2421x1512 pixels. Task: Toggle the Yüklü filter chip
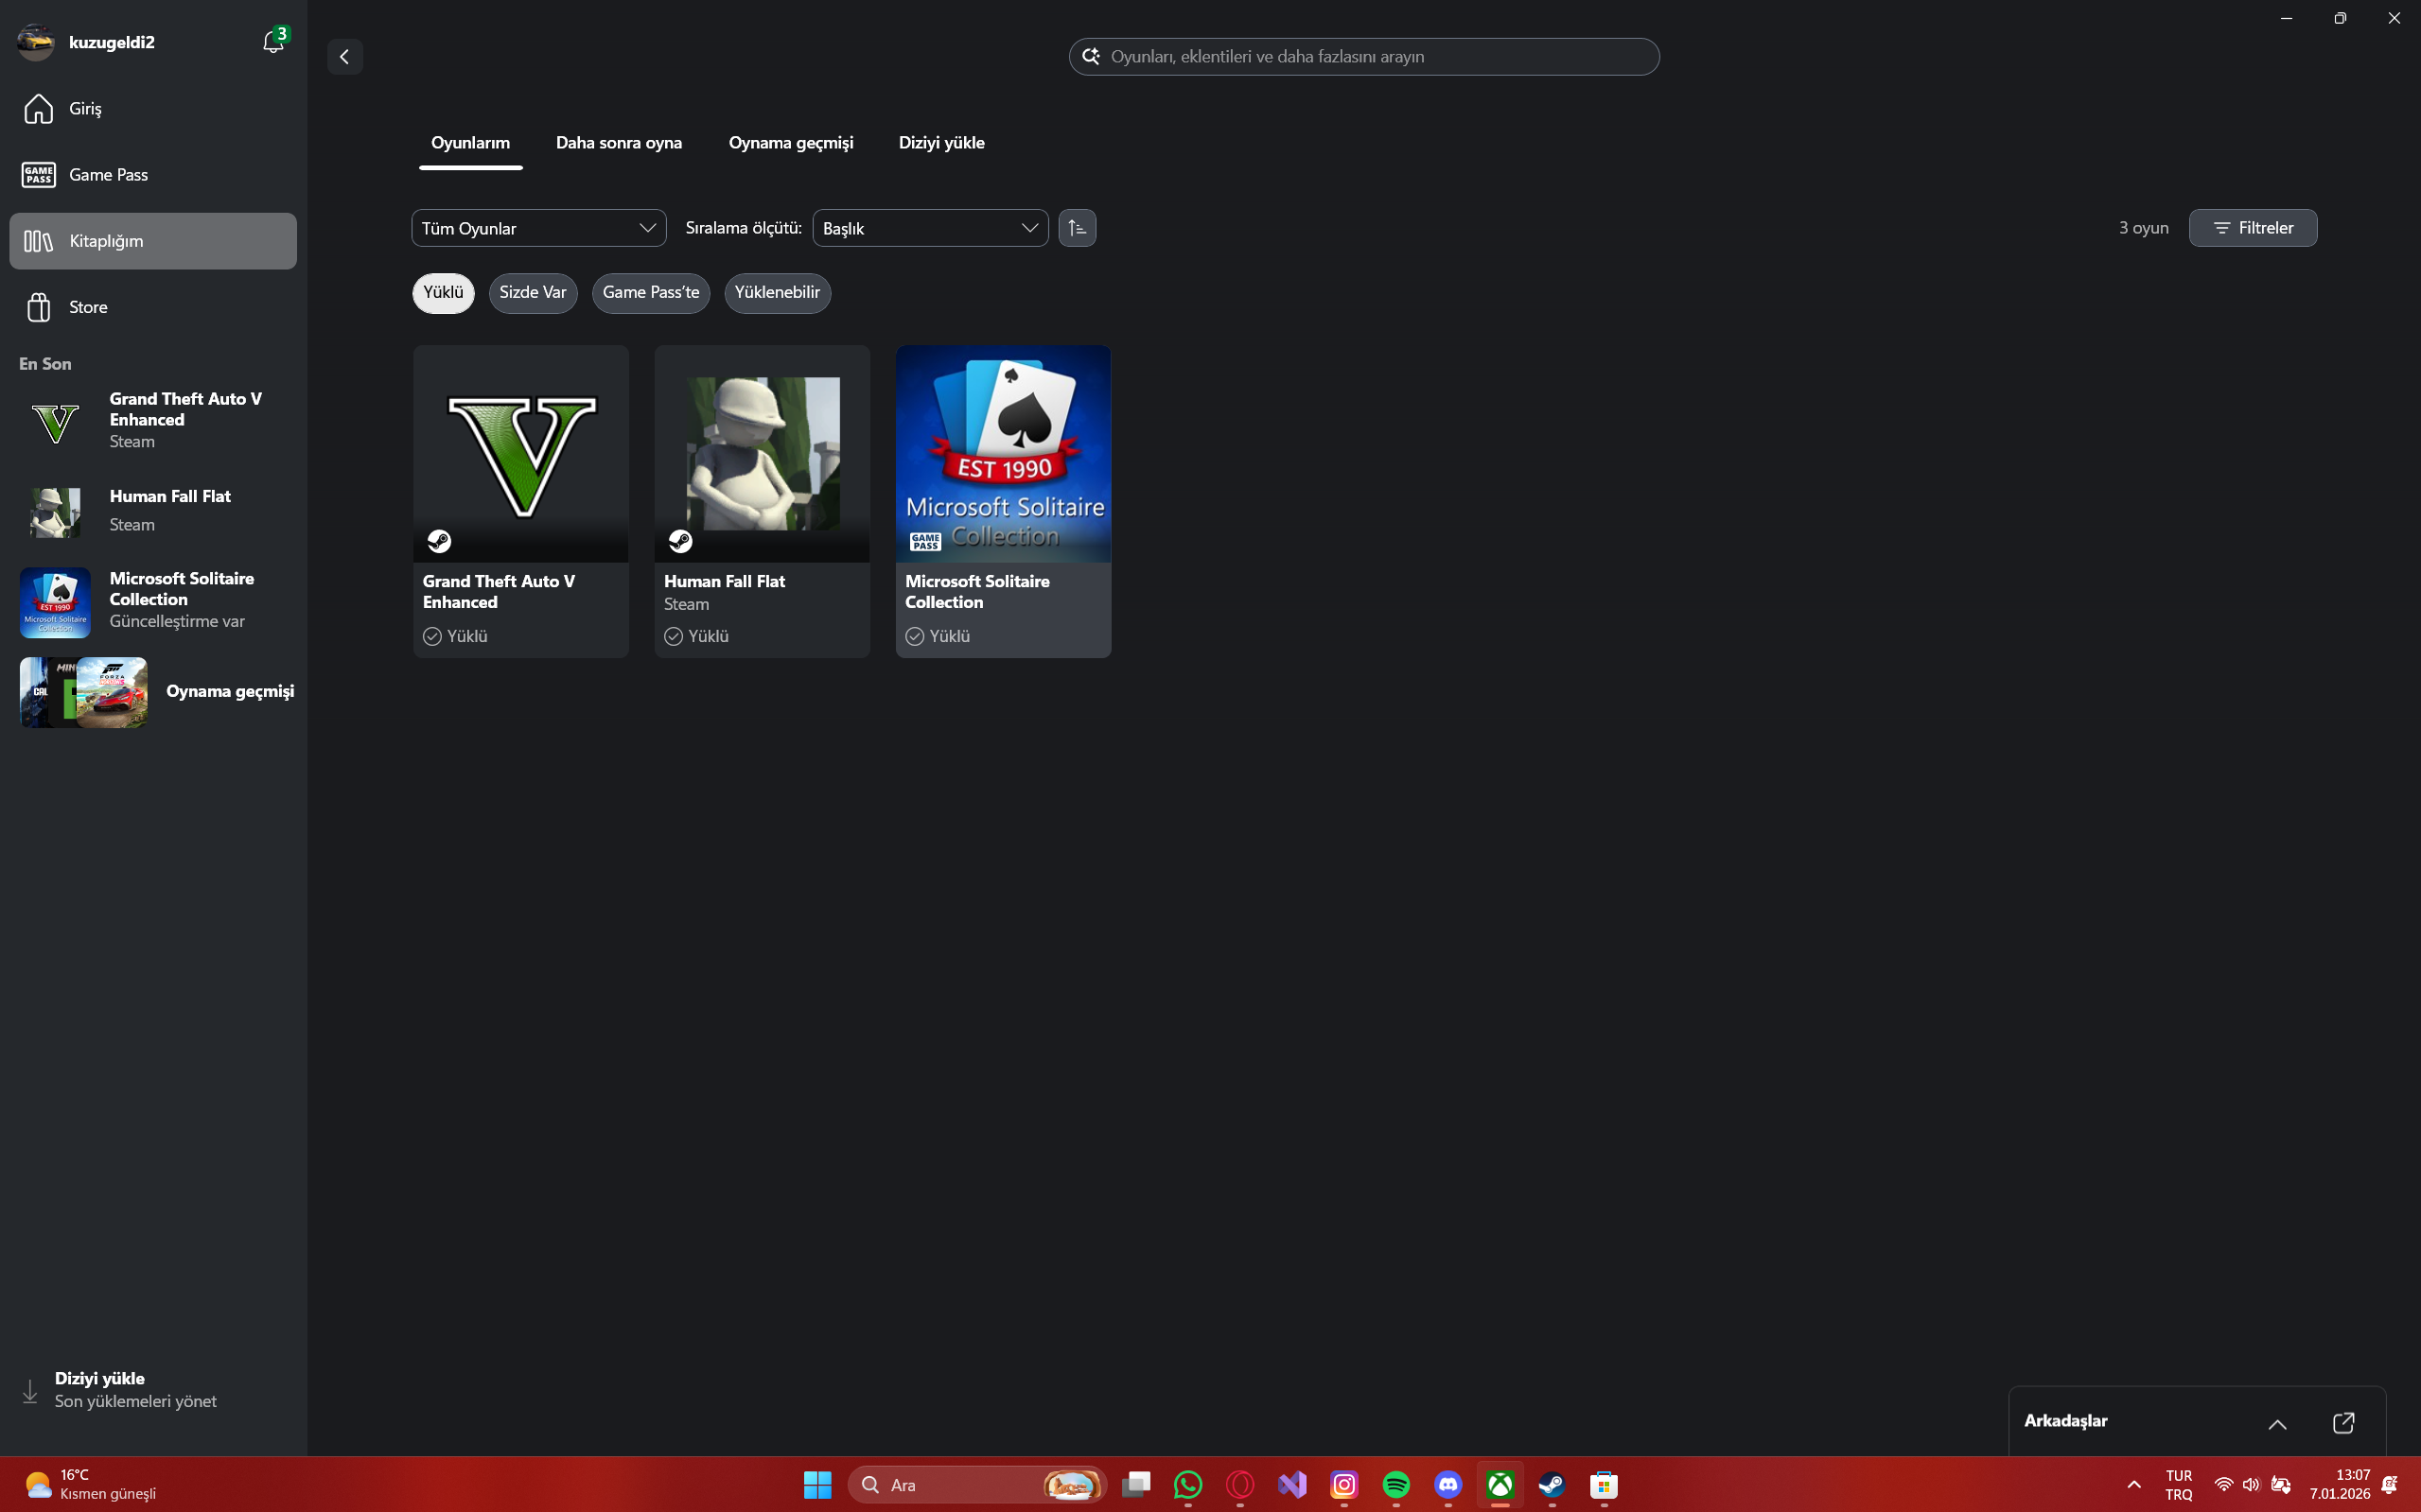[x=443, y=293]
